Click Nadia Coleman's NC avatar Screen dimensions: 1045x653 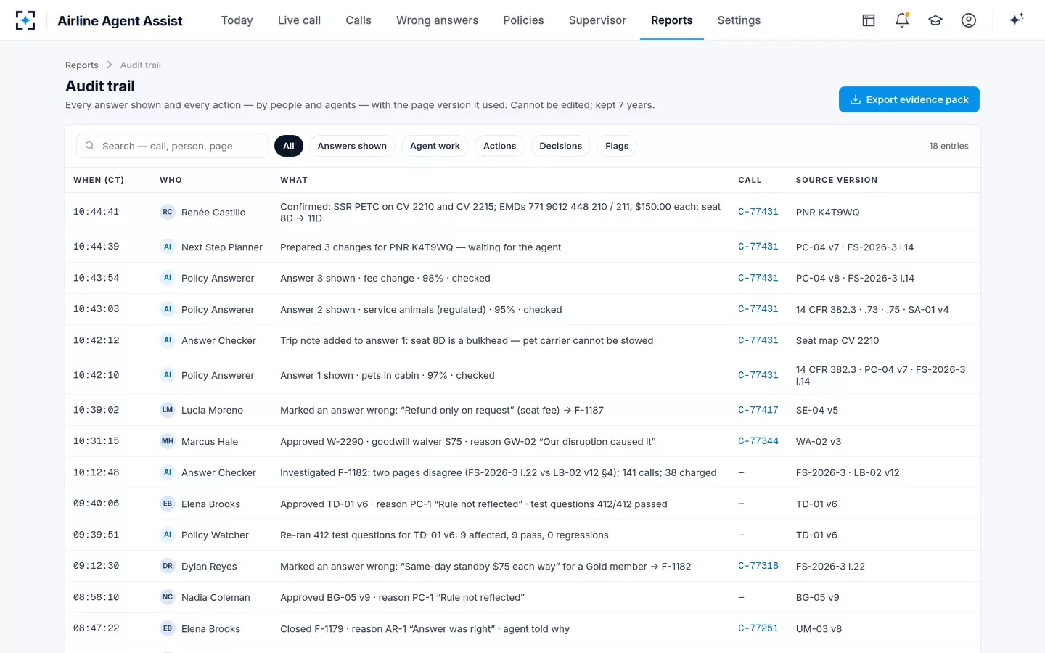coord(168,597)
